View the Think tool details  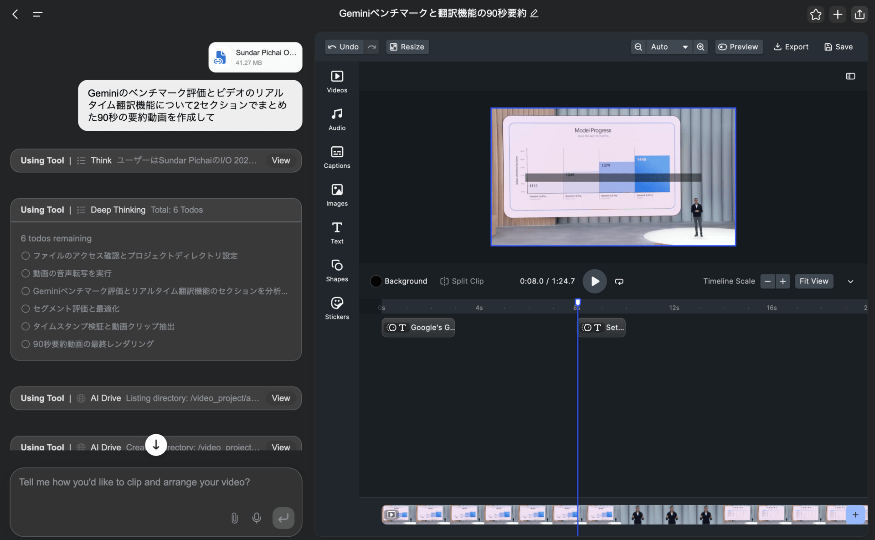point(281,160)
